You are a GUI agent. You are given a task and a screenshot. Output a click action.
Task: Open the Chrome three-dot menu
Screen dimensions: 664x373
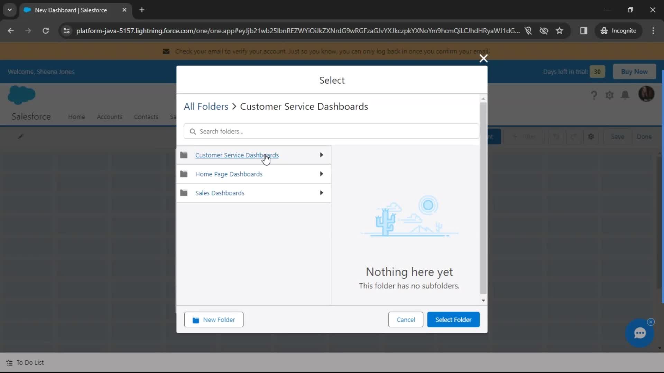coord(653,31)
